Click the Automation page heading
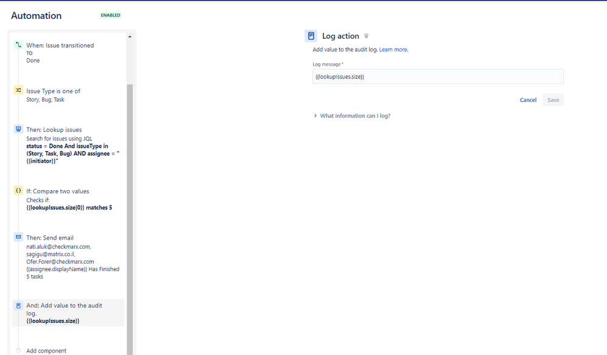This screenshot has height=355, width=607. coord(36,15)
